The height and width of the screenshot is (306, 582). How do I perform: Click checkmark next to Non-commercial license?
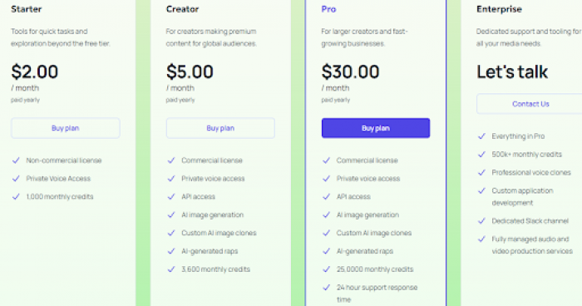coord(16,160)
